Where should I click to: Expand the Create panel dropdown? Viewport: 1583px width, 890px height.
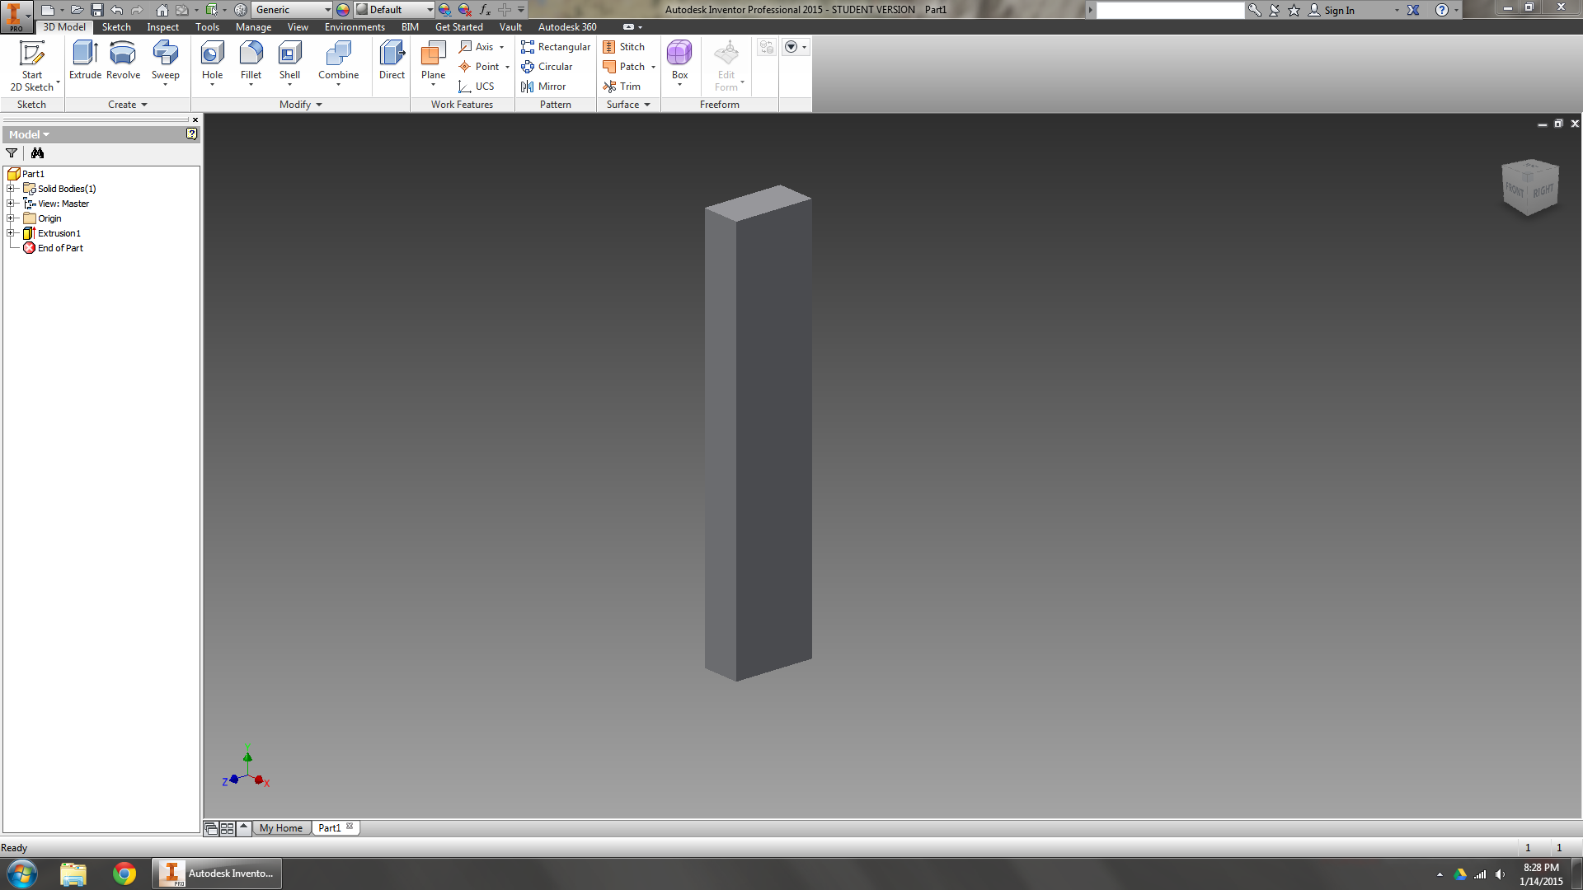(x=128, y=105)
